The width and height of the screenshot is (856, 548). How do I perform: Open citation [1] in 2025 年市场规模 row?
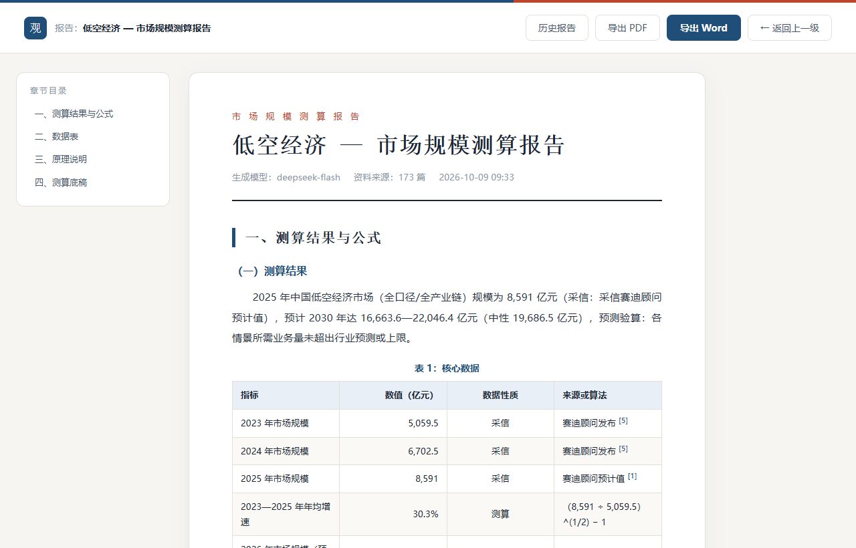[632, 476]
